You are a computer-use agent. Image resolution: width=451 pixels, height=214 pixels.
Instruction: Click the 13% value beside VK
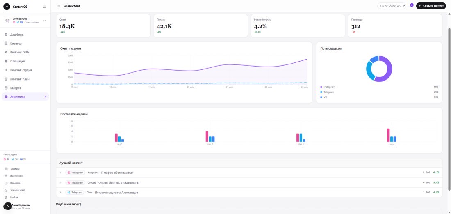436,97
